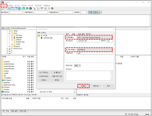Screen dimensions: 152x116
Task: Expand the Temp folder in local tree
Action: point(10,31)
